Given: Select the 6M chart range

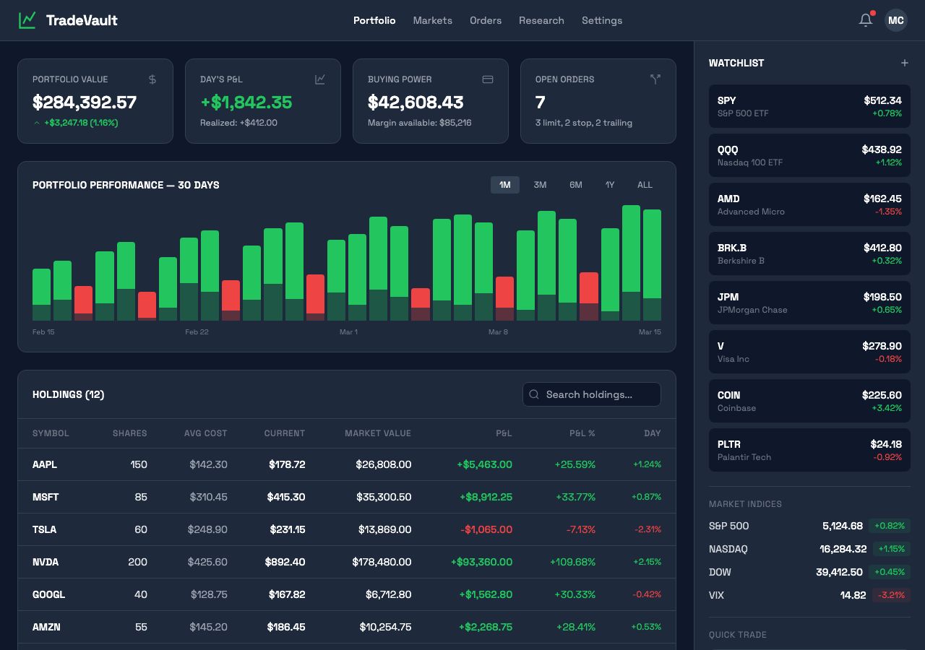Looking at the screenshot, I should point(576,185).
